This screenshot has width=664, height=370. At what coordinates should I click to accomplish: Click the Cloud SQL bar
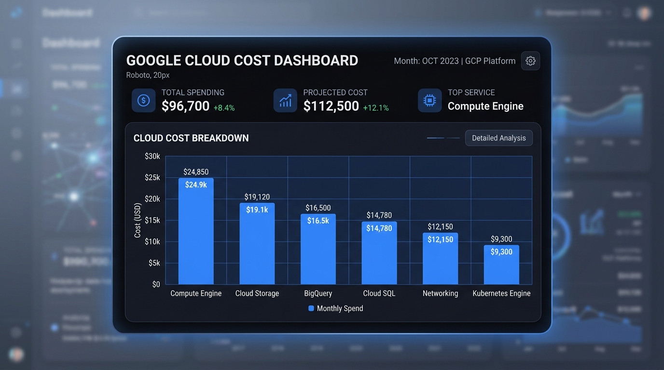tap(379, 253)
